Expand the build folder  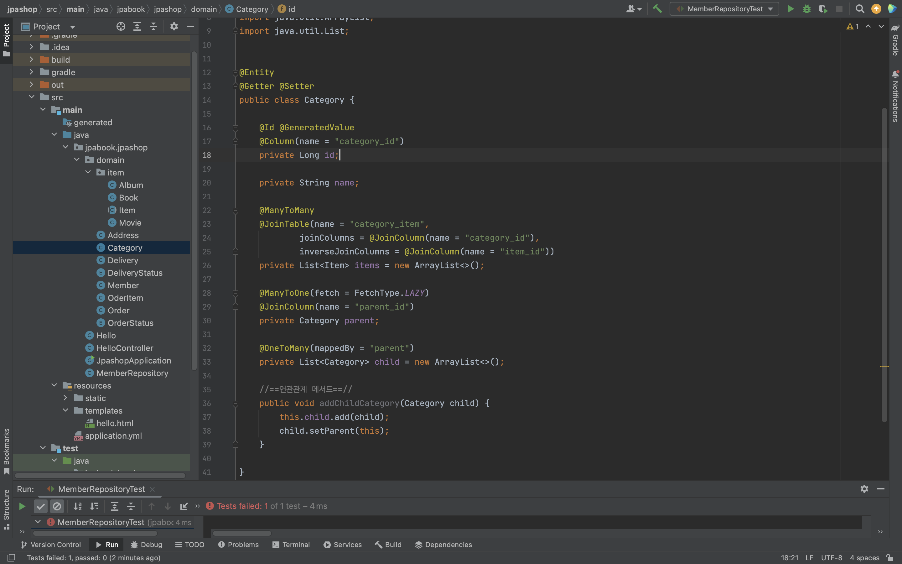click(32, 59)
